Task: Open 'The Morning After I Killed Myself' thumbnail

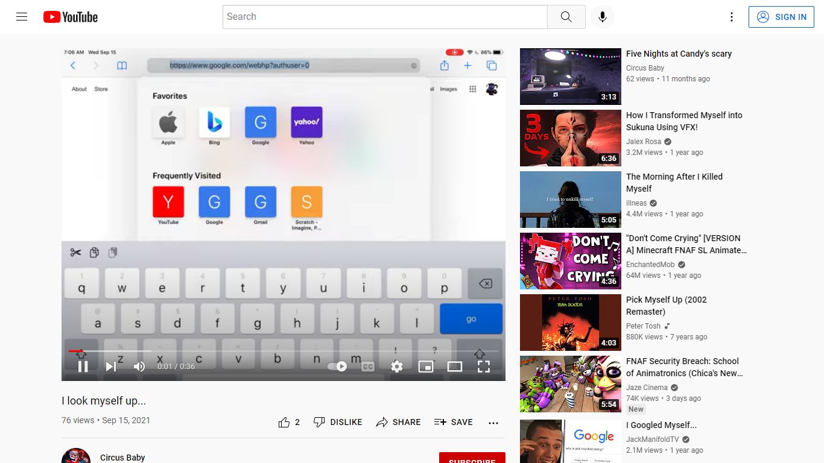Action: point(571,200)
